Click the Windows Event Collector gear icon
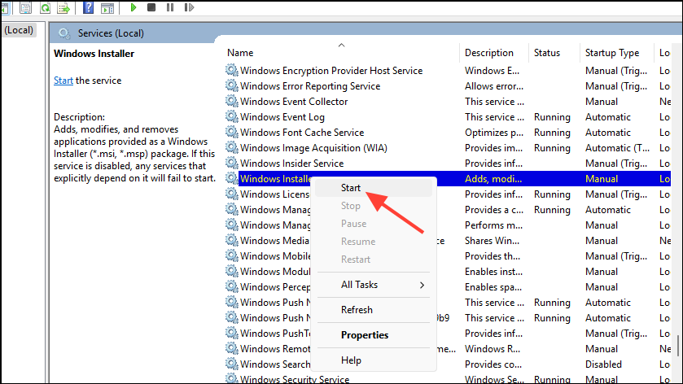683x384 pixels. tap(232, 101)
